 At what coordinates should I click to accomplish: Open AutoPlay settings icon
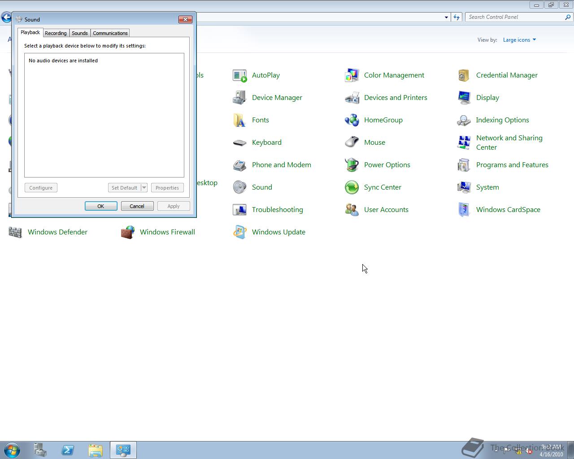240,75
